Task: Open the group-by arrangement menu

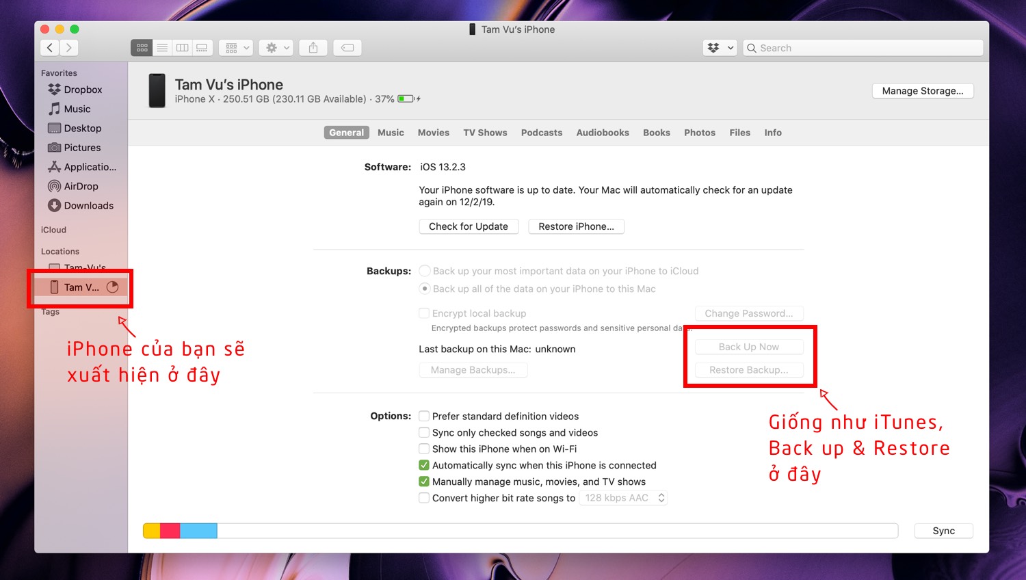Action: (236, 48)
